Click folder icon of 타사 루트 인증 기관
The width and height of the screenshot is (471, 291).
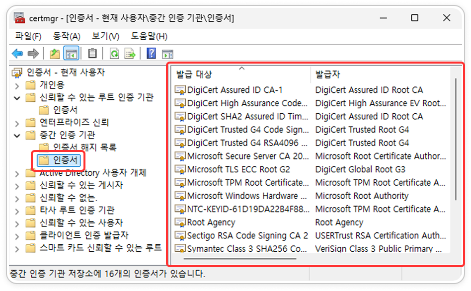pyautogui.click(x=30, y=210)
